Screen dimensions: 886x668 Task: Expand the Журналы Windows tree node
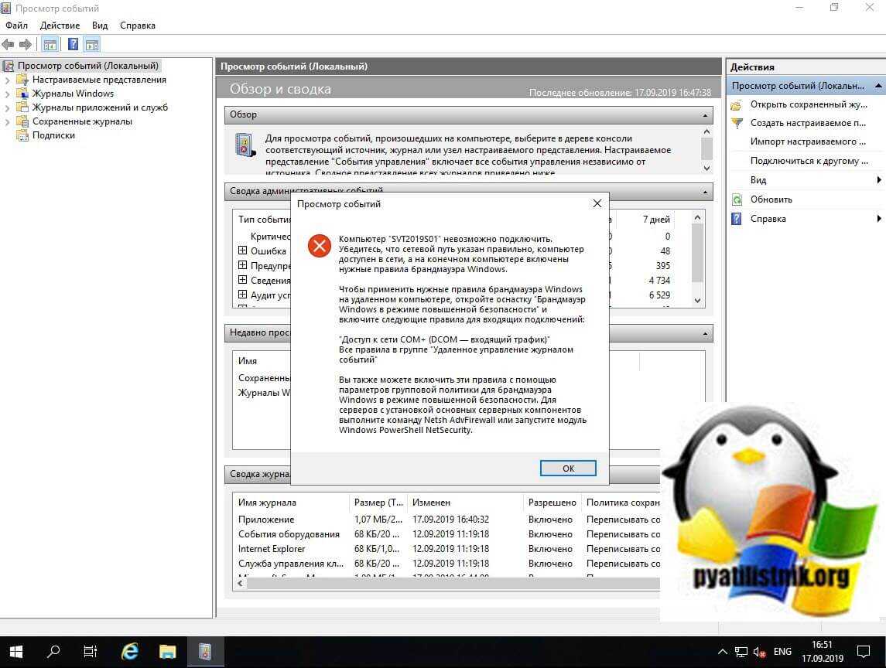[8, 94]
